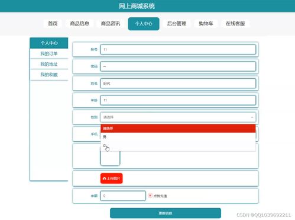
Task: Click the red recharge circle icon
Action: coord(150,196)
